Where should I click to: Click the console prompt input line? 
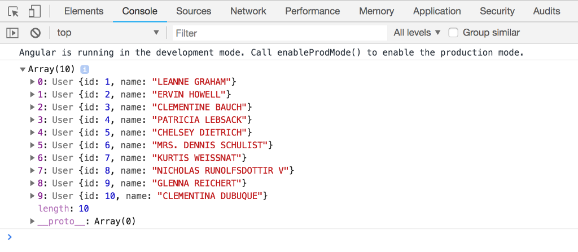pyautogui.click(x=282, y=237)
